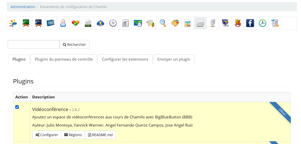
Task: Open the monitor with key CAS icon
Action: click(225, 23)
